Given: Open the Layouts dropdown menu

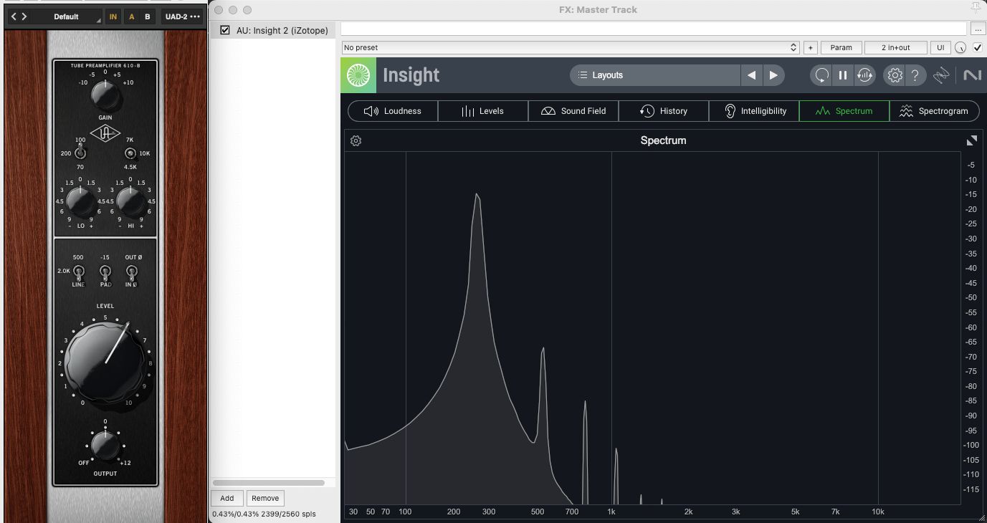Looking at the screenshot, I should [x=655, y=75].
